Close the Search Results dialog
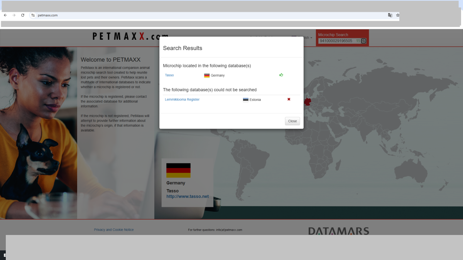463x260 pixels. tap(292, 121)
